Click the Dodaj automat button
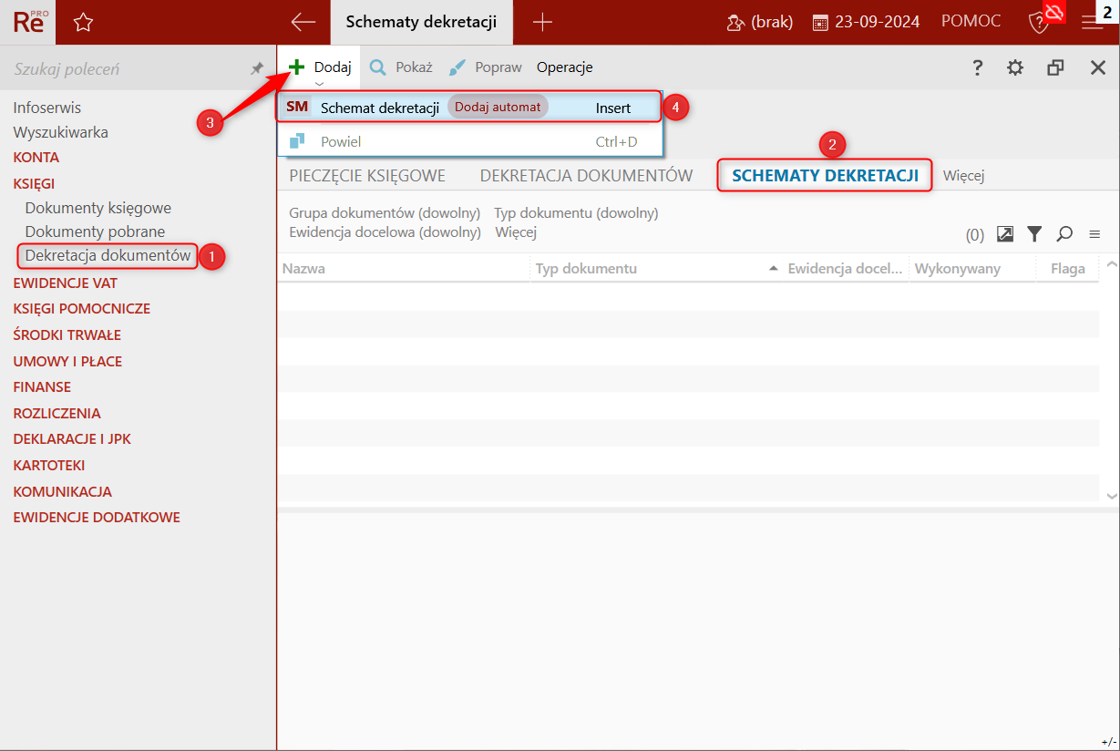 tap(498, 107)
